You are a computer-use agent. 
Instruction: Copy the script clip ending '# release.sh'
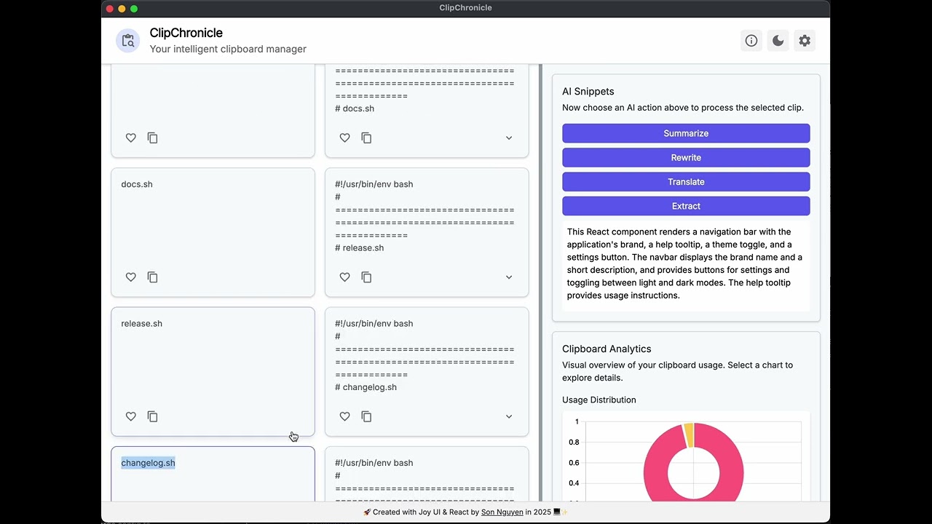pos(367,277)
